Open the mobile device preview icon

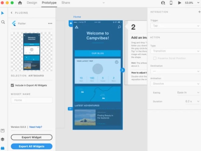(171, 3)
